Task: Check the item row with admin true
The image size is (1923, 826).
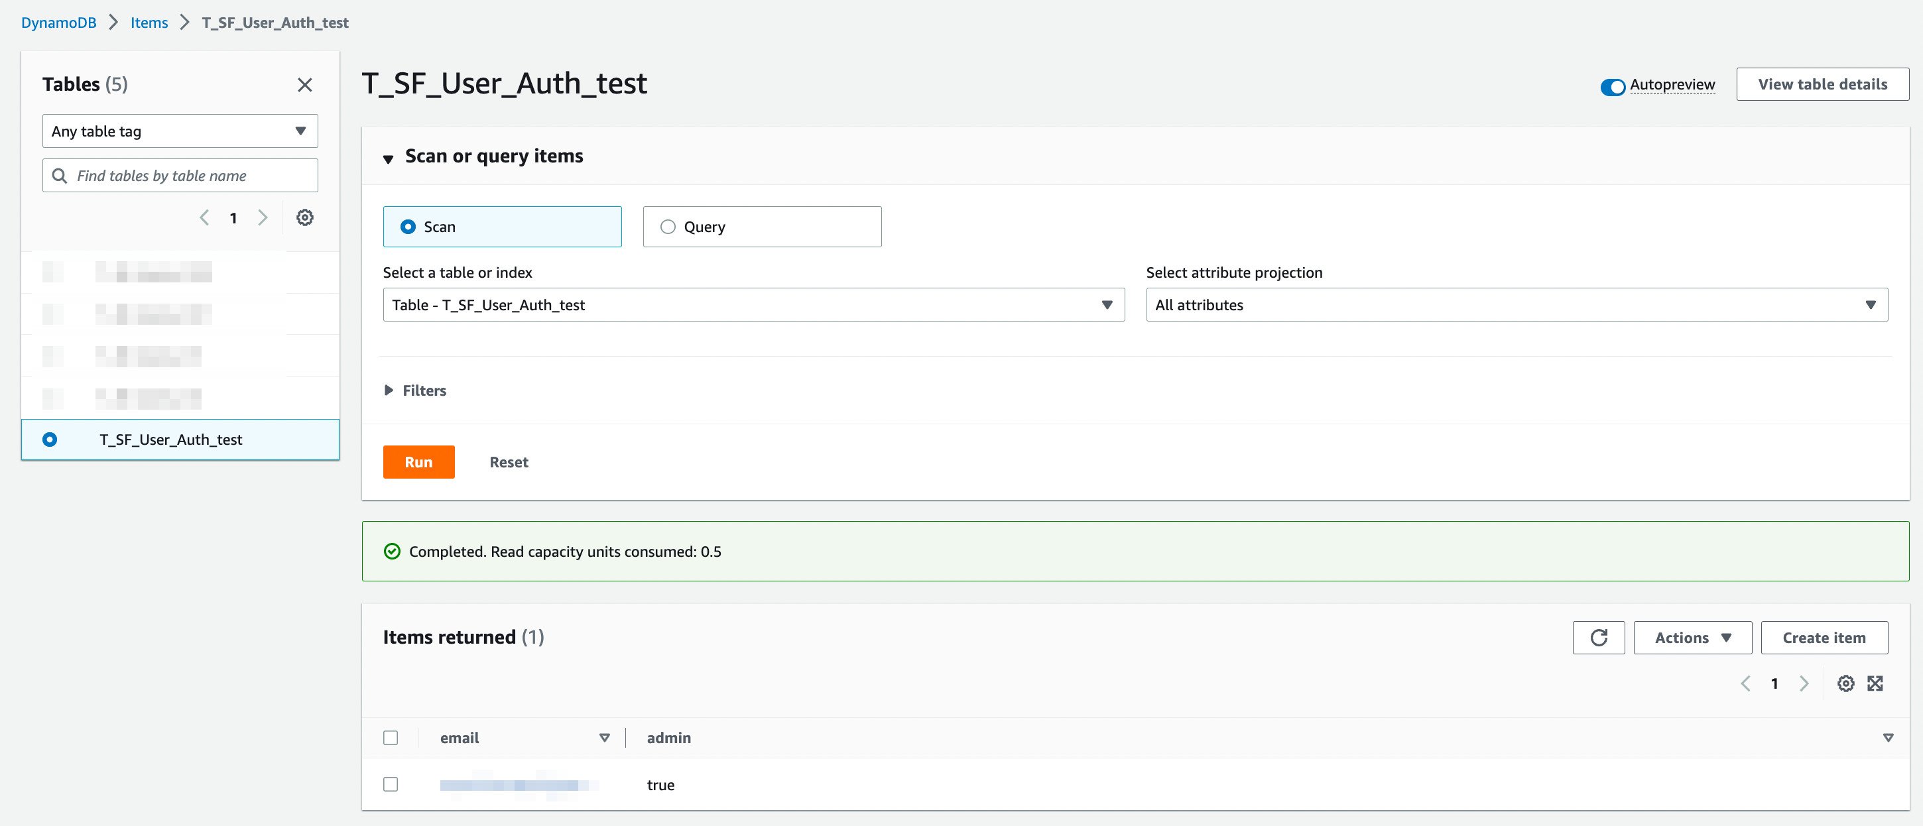Action: tap(391, 784)
